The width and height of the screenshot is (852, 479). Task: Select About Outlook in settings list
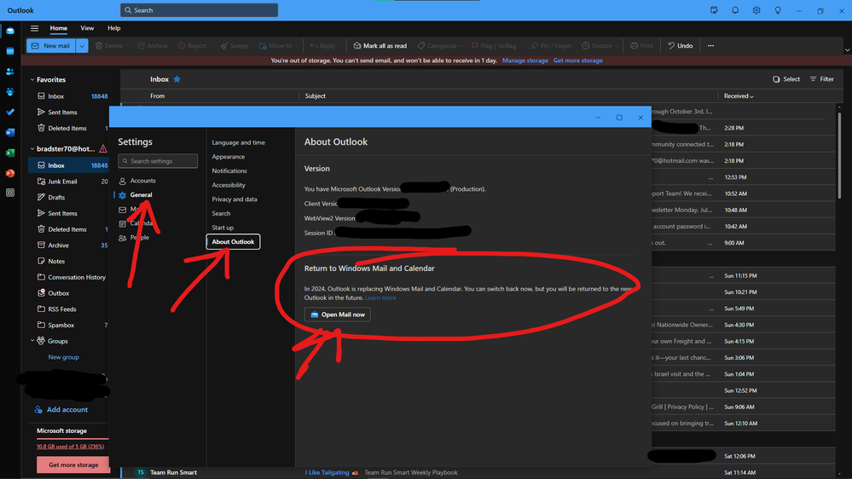point(233,242)
